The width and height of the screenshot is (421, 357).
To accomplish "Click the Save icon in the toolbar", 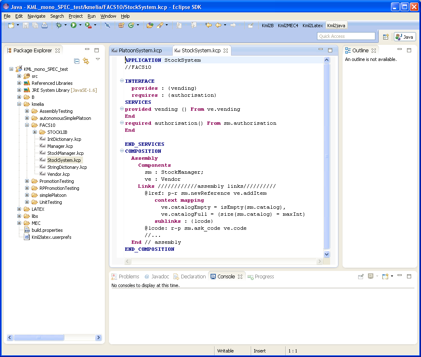I will 25,26.
